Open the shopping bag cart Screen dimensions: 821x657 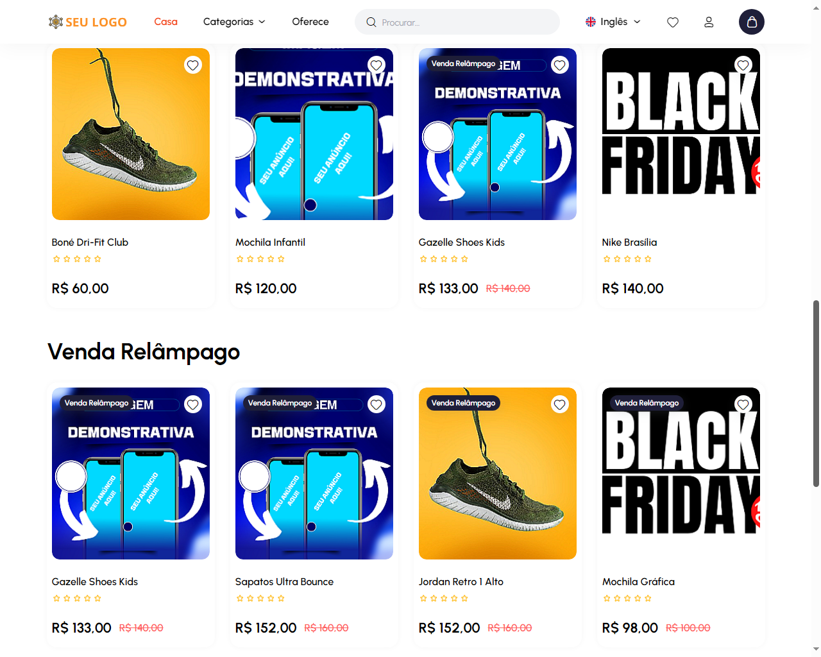pos(751,22)
